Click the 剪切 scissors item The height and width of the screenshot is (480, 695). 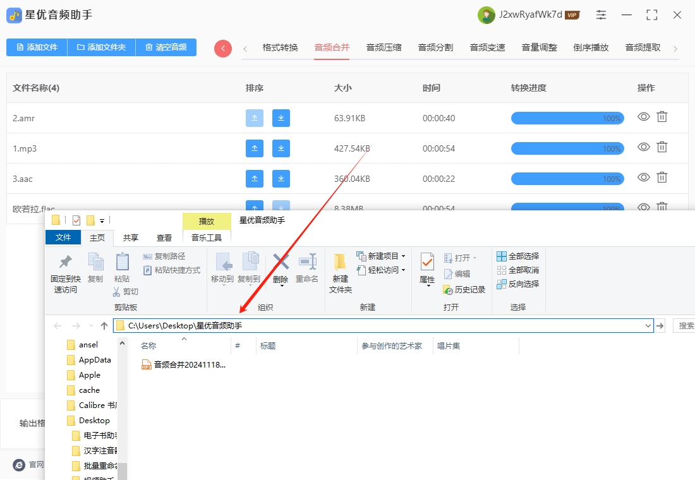tap(126, 291)
